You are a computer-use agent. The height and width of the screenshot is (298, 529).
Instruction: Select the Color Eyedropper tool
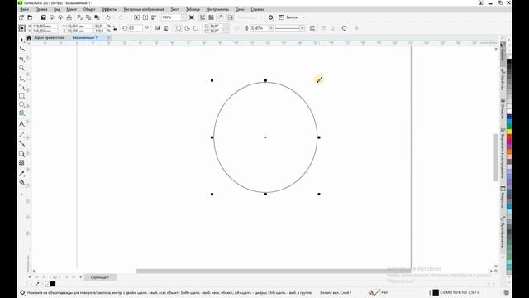(x=22, y=174)
